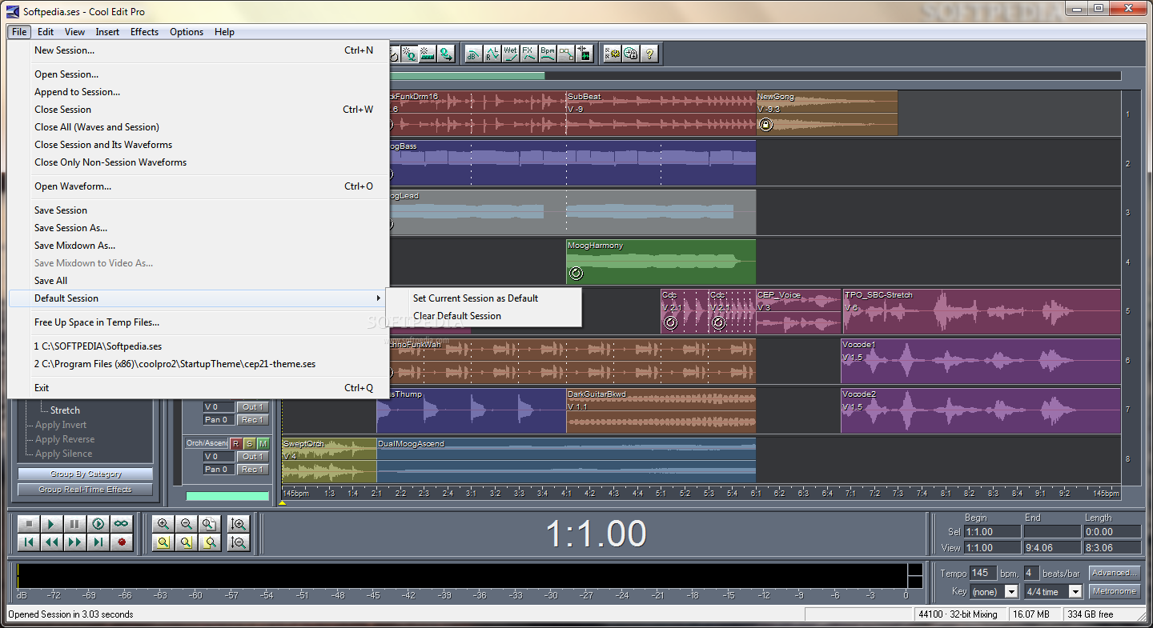Arm the Orch/Ascend track with its R button
Screen dimensions: 1153x628
236,443
